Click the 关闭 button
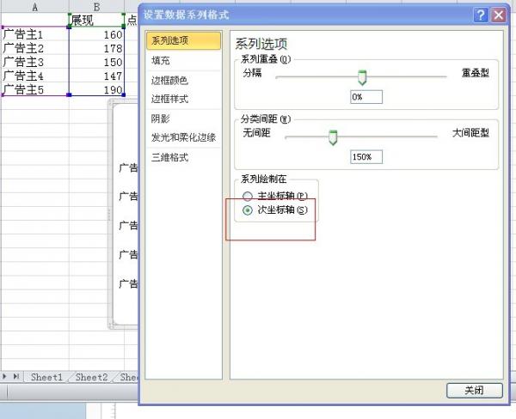Viewport: 516px width, 419px height. coord(474,391)
